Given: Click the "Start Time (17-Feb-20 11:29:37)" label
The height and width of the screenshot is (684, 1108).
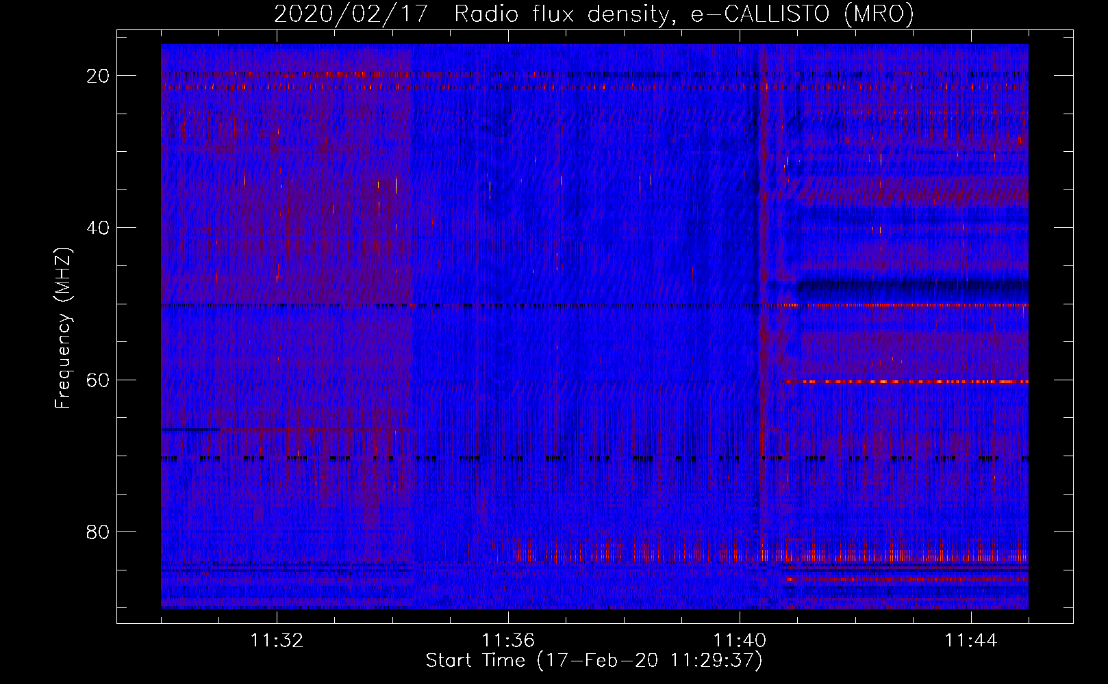Looking at the screenshot, I should (594, 661).
